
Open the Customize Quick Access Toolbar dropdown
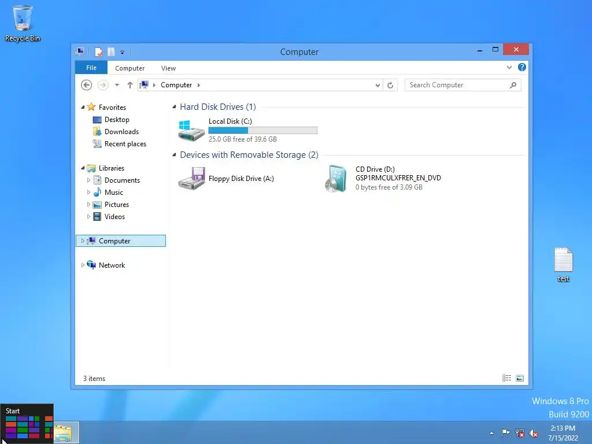(x=122, y=53)
